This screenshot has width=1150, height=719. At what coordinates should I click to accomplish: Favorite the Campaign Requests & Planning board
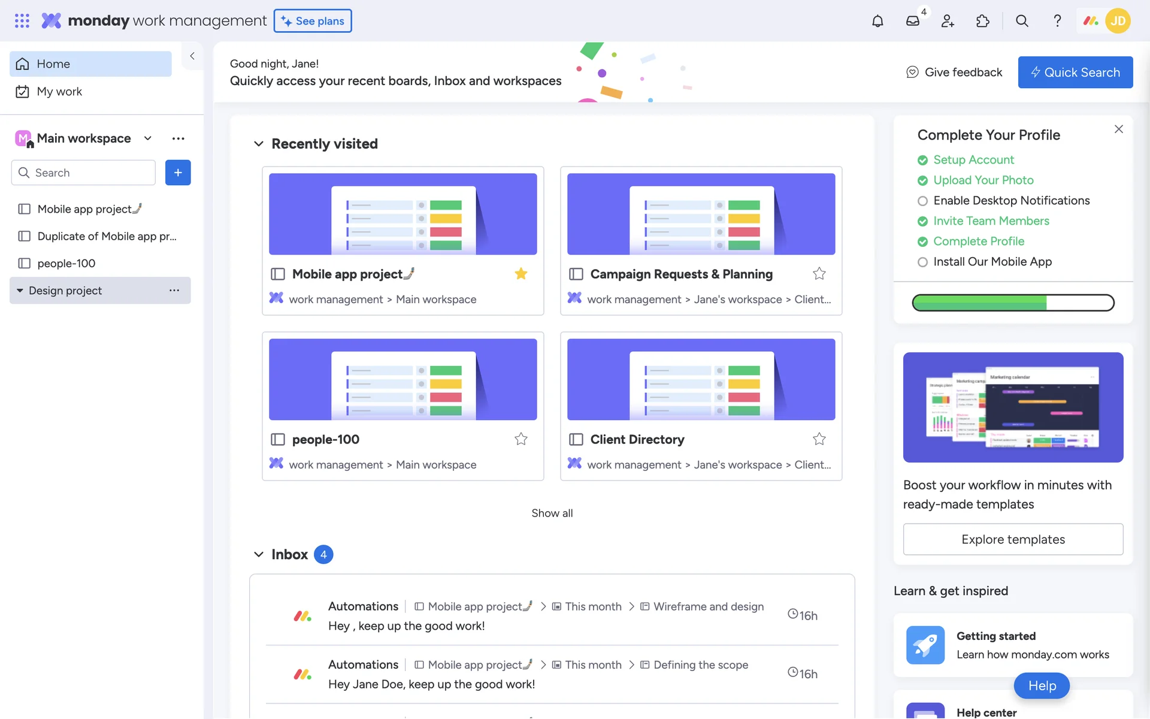(x=819, y=274)
